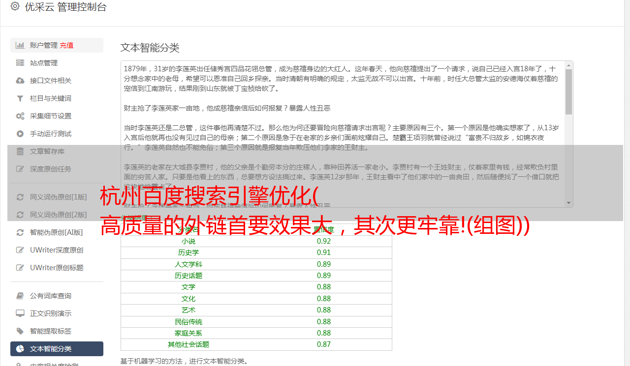The width and height of the screenshot is (630, 366).
Task: Click the text area scrollbar thumb
Action: tap(569, 92)
